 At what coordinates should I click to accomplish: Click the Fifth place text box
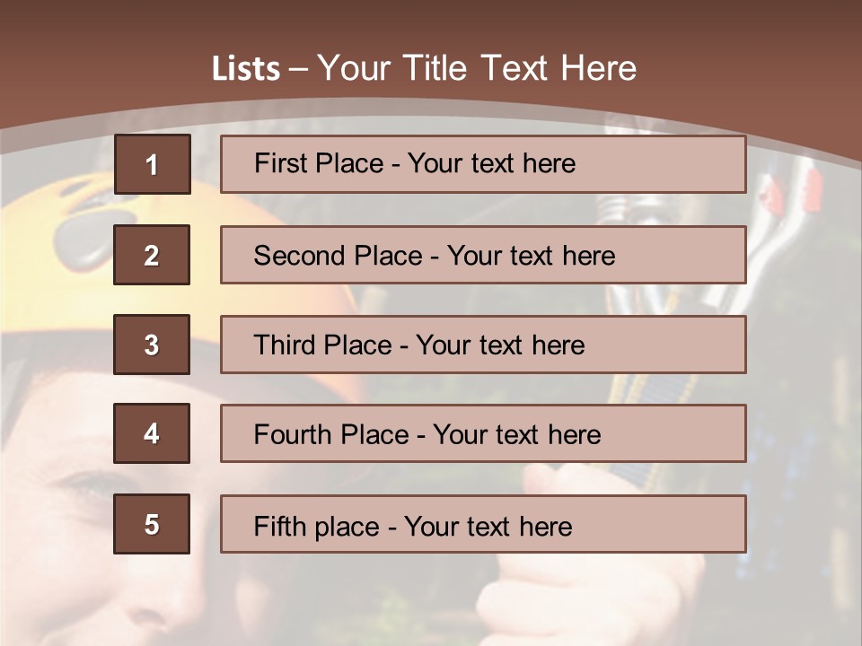pos(483,524)
